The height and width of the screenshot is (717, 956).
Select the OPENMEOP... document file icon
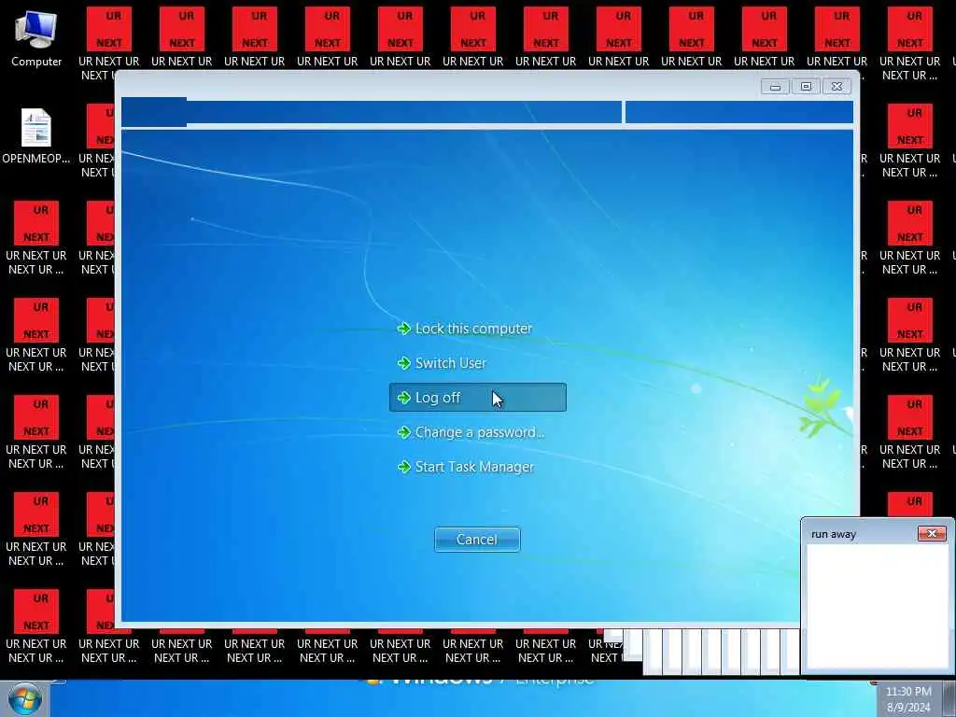[36, 135]
